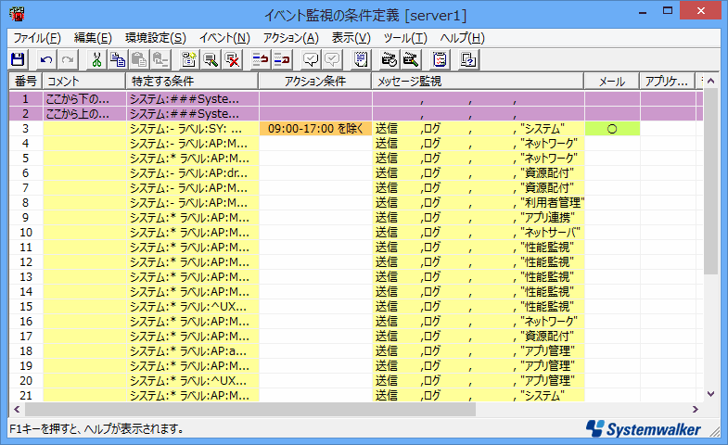Click the clapperboard with clock icon
Viewport: 728px width, 445px height.
pos(390,59)
